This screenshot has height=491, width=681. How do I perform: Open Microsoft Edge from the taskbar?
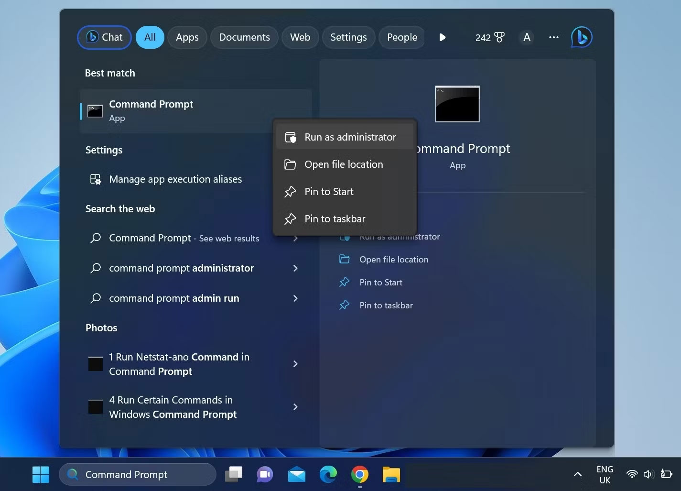coord(328,474)
